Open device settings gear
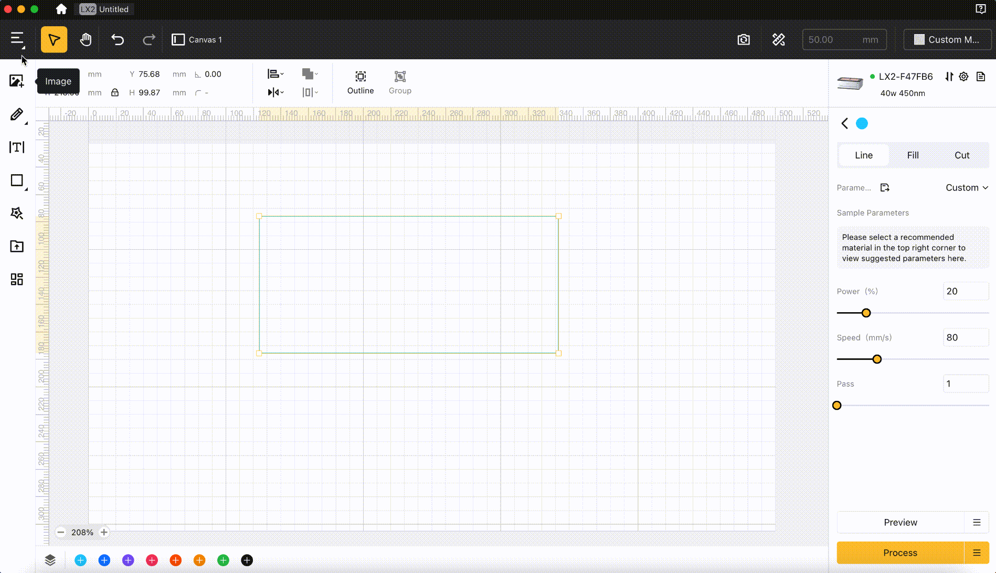 click(963, 77)
